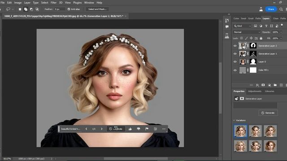Toggle pixel layer filter icon
The height and width of the screenshot is (161, 287).
(255, 26)
